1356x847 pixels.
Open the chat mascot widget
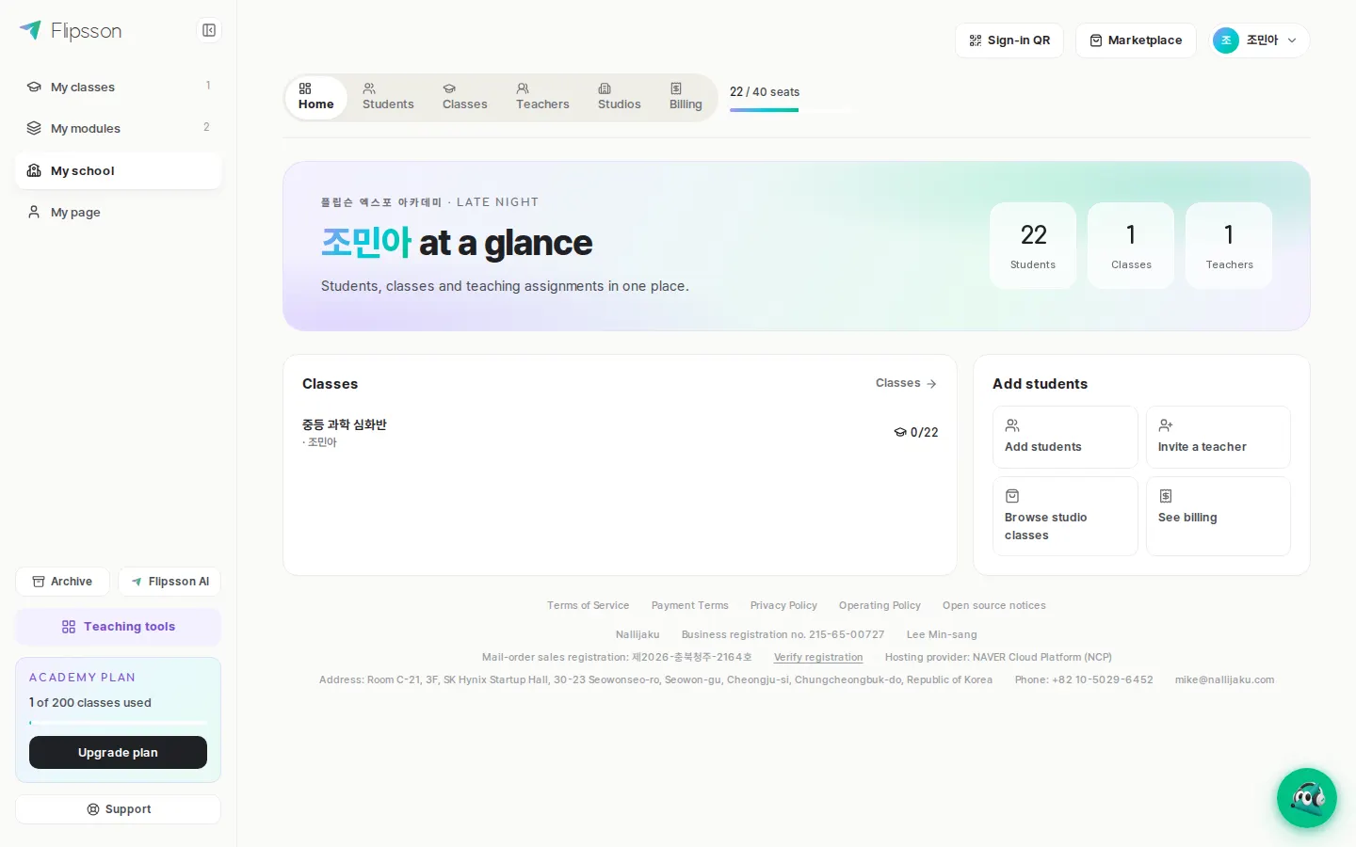[x=1307, y=798]
